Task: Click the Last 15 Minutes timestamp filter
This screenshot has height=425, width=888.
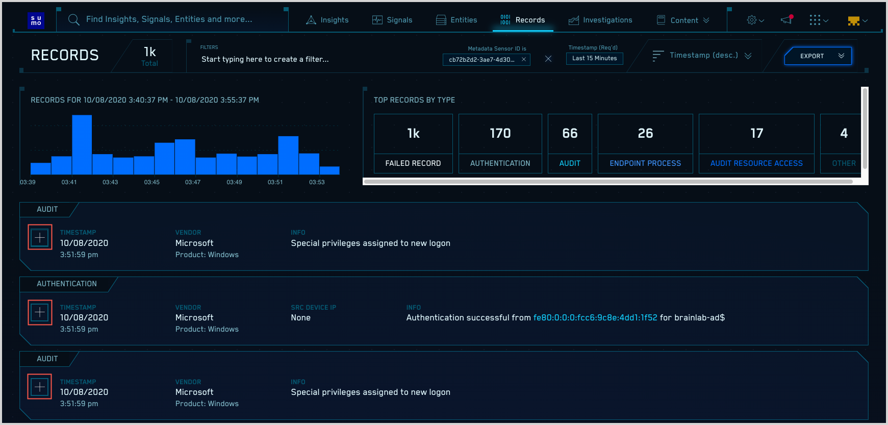Action: 594,58
